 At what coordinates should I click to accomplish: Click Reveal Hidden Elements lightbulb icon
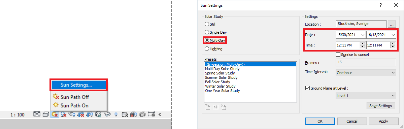point(116,115)
